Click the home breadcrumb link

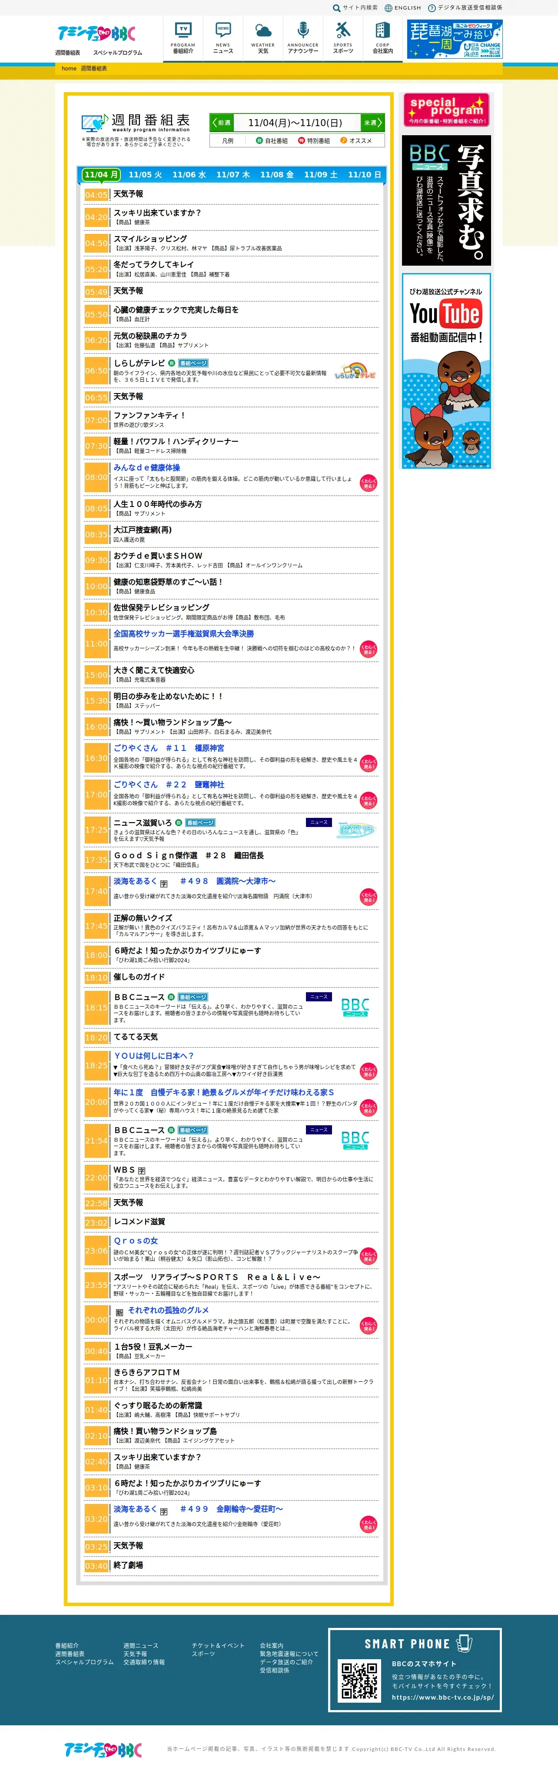69,69
